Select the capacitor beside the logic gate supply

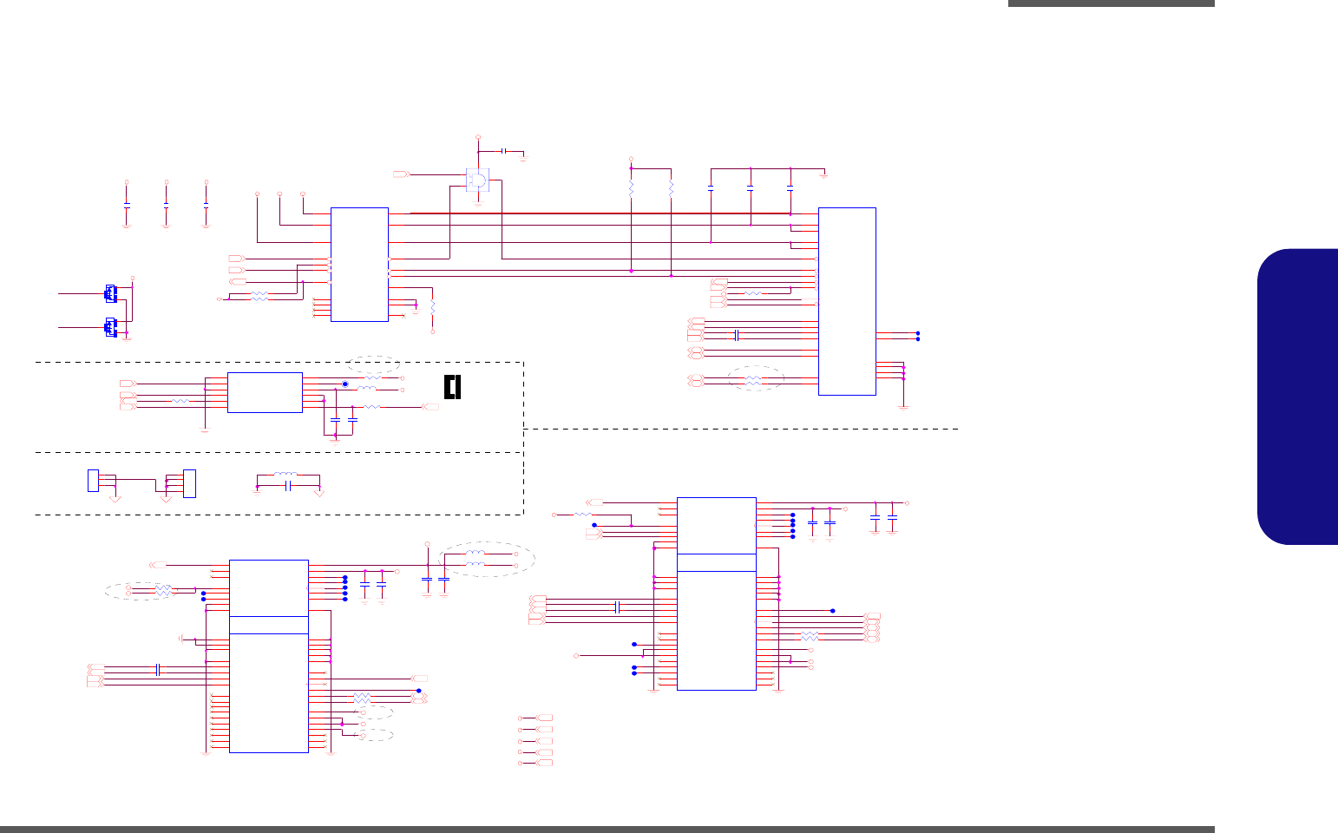coord(504,151)
